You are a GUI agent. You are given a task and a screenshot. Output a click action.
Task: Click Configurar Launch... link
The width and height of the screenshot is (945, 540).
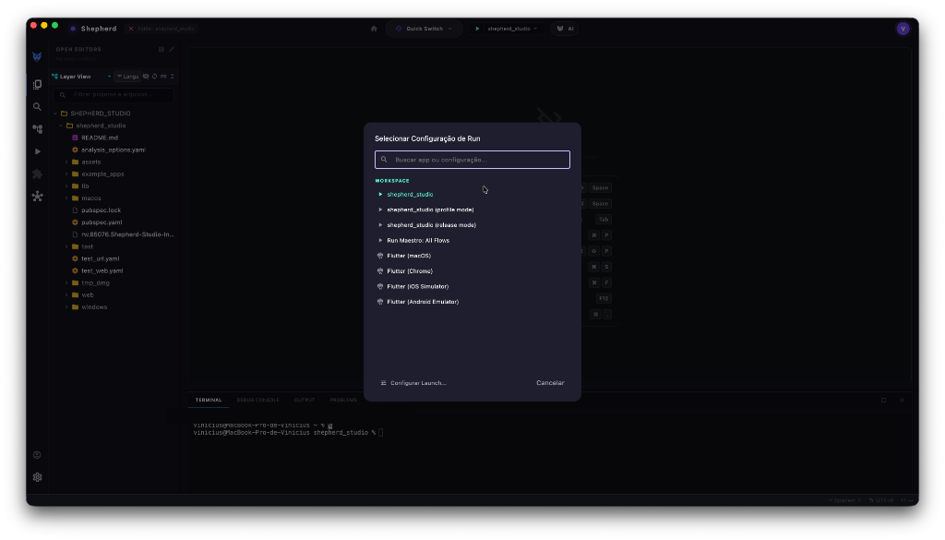point(413,383)
